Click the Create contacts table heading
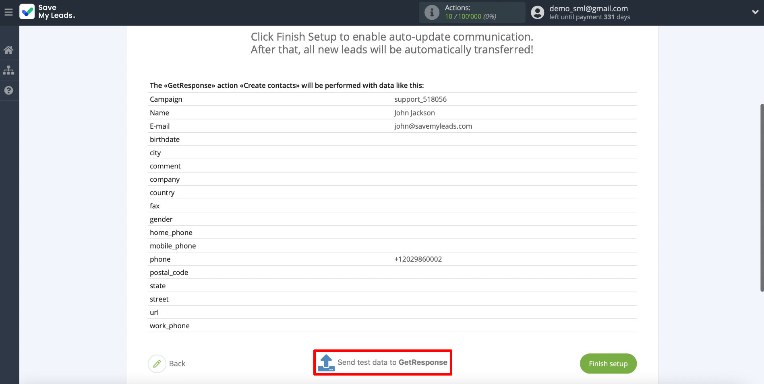Screen dimensions: 764x384 pos(287,85)
